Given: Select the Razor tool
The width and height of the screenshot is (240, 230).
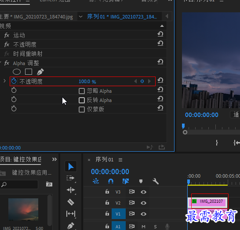Looking at the screenshot, I should coord(71,202).
